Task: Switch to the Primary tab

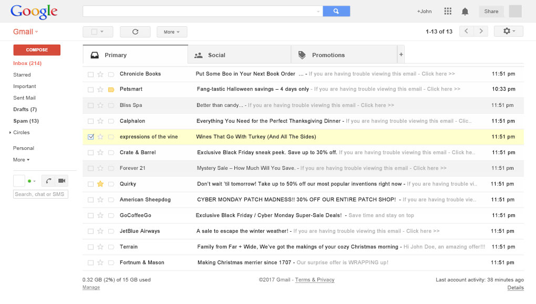Action: [x=136, y=55]
